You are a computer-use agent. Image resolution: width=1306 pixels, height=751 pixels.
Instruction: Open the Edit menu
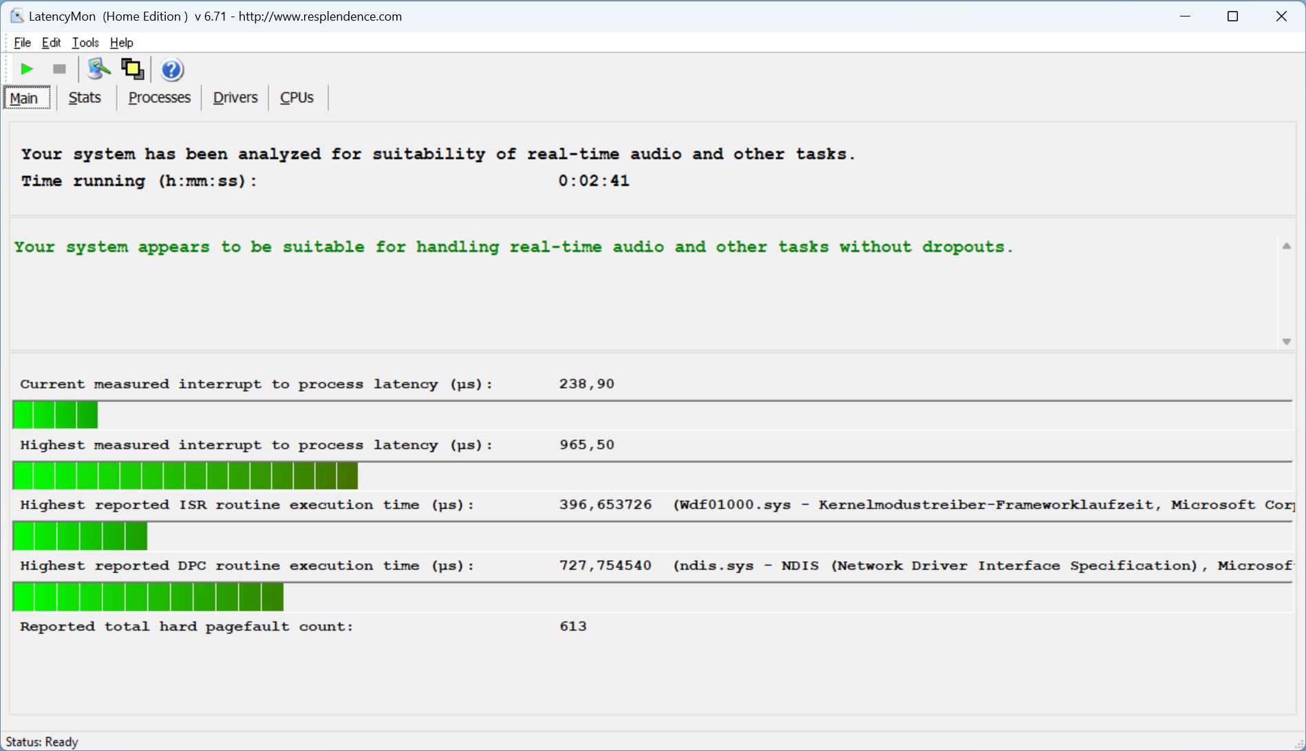[x=51, y=43]
